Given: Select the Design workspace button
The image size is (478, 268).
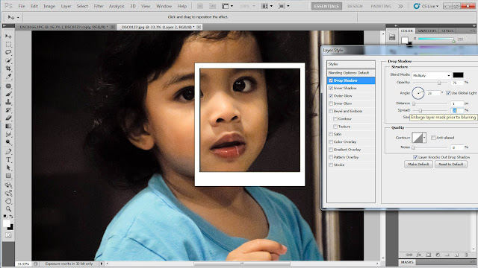Looking at the screenshot, I should 355,6.
